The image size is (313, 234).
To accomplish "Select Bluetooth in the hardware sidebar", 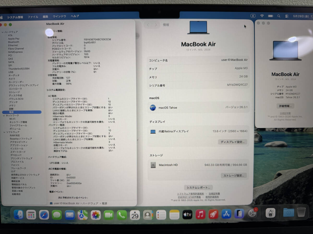I will click(14, 42).
